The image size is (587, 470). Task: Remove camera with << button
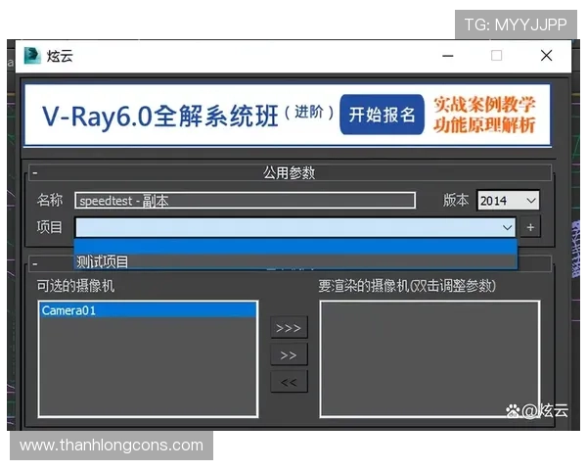tap(289, 382)
